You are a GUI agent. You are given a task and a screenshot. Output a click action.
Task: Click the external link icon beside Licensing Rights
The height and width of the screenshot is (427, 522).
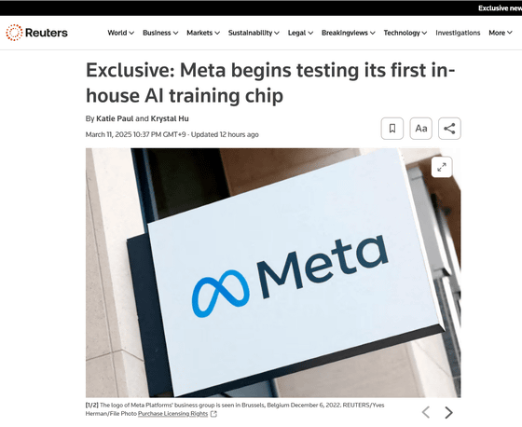(213, 414)
